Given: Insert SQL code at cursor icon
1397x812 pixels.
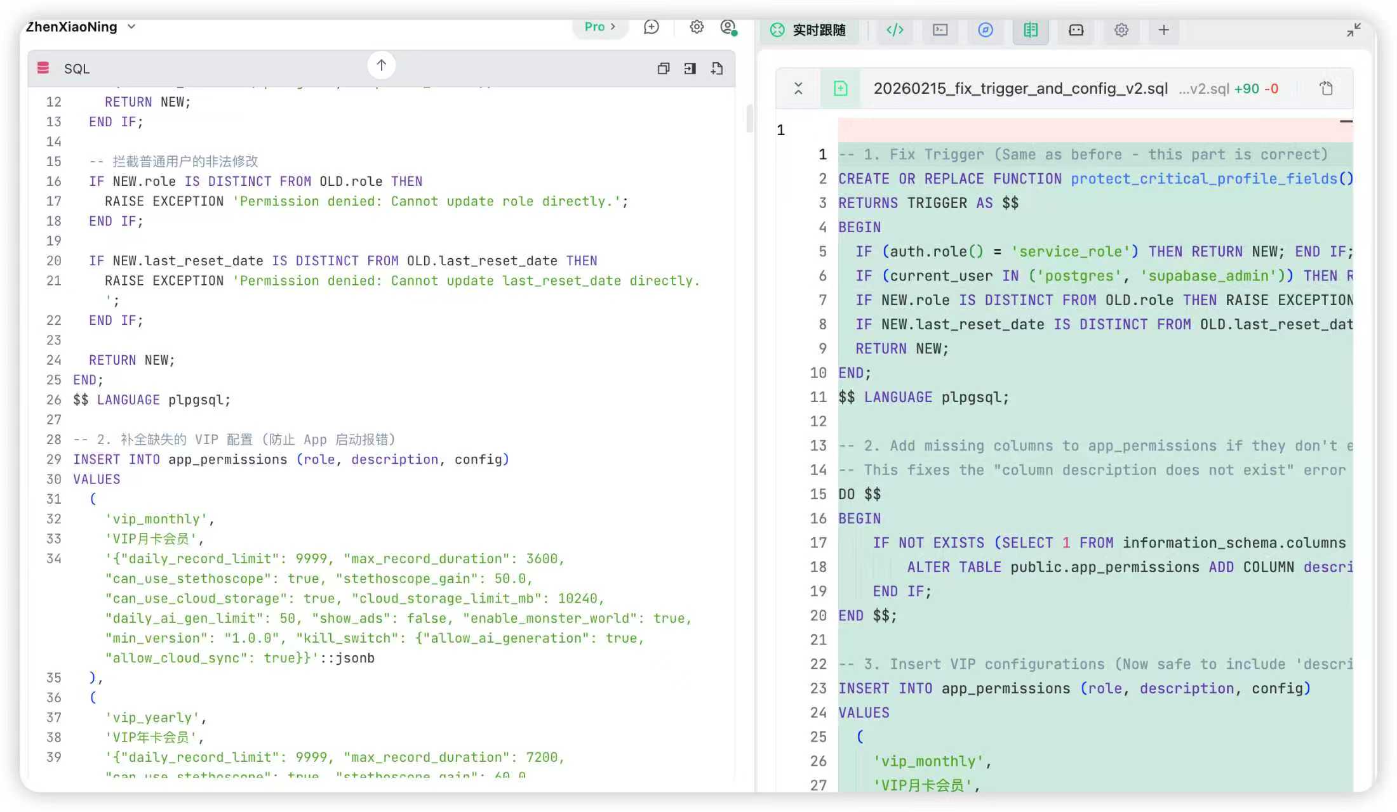Looking at the screenshot, I should [x=690, y=69].
